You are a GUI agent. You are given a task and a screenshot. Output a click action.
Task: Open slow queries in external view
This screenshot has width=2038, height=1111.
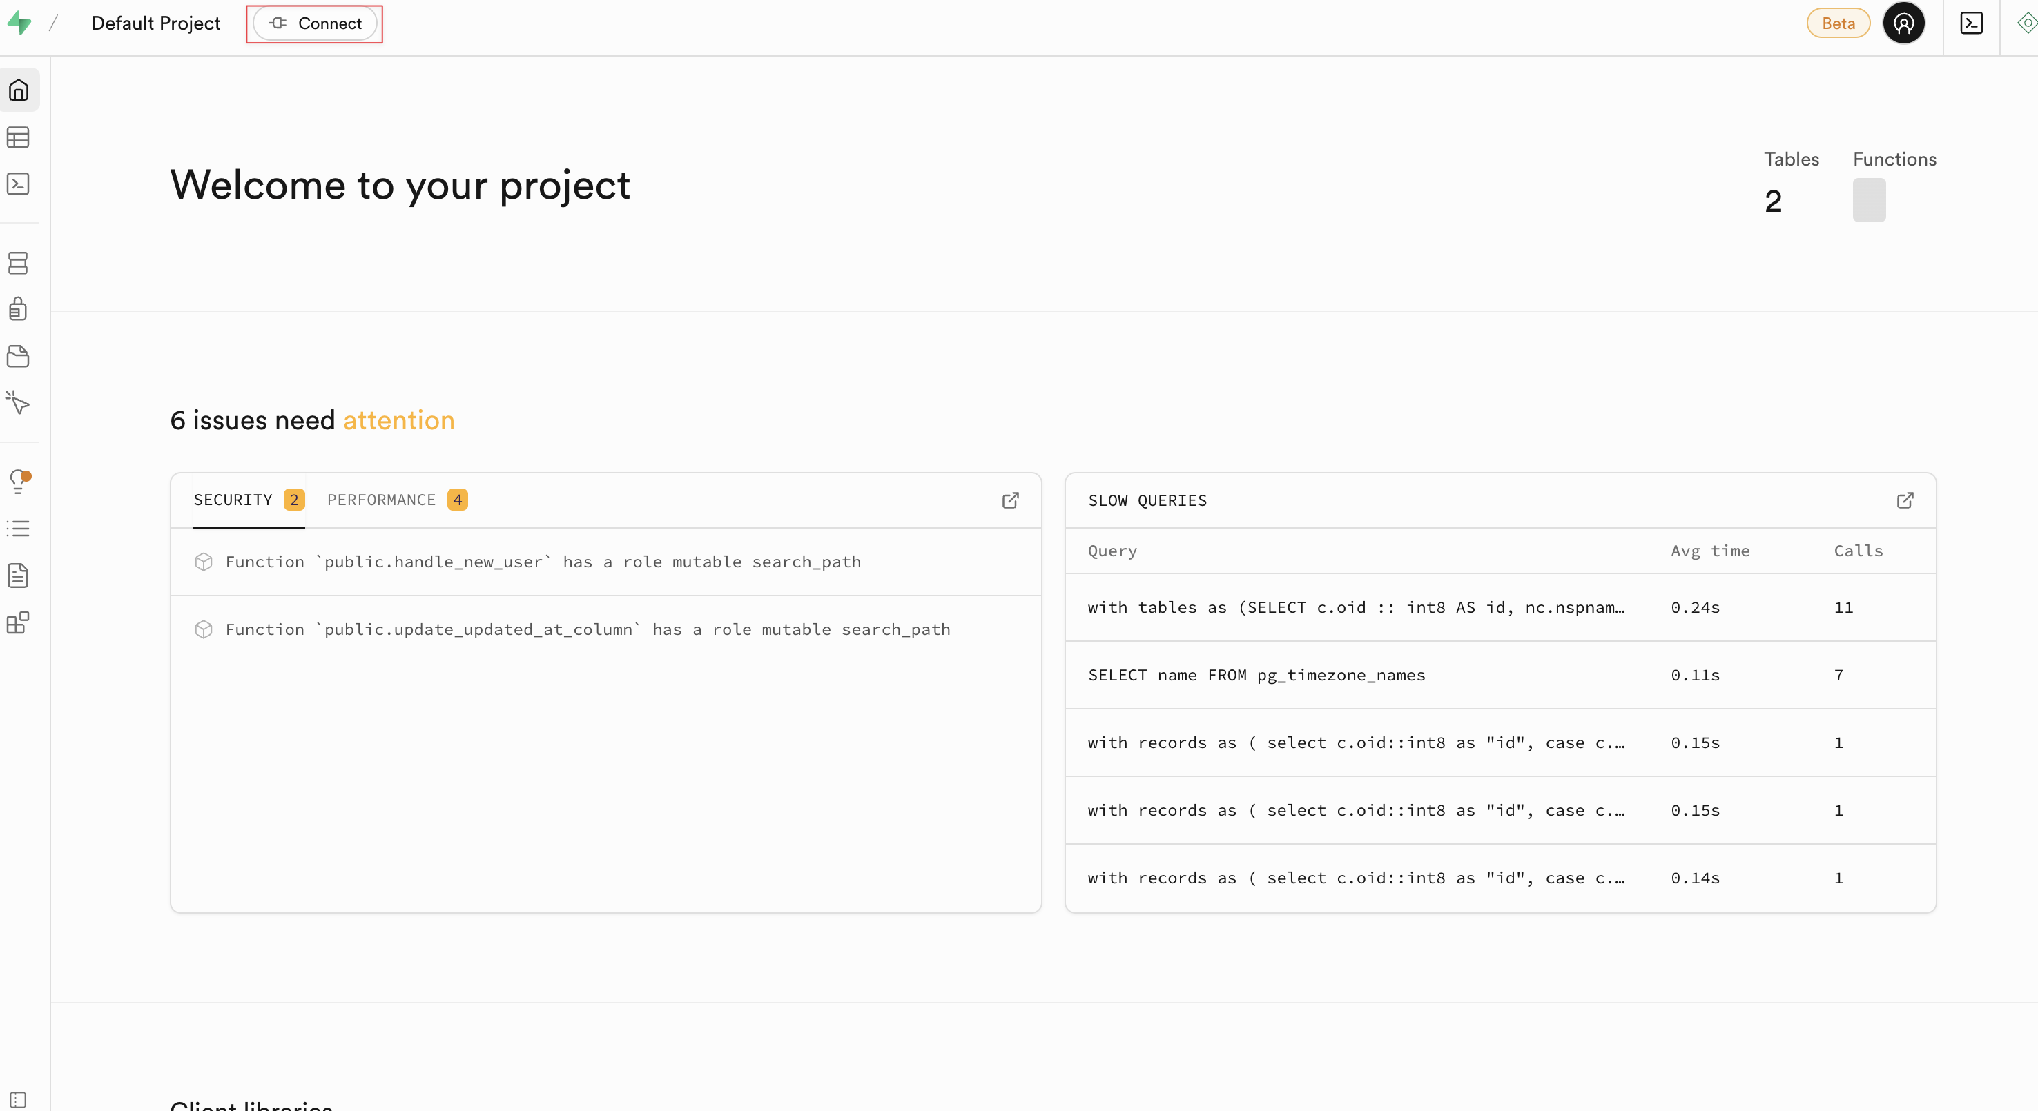(x=1905, y=500)
